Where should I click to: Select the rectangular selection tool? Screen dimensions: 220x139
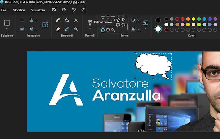[7, 23]
